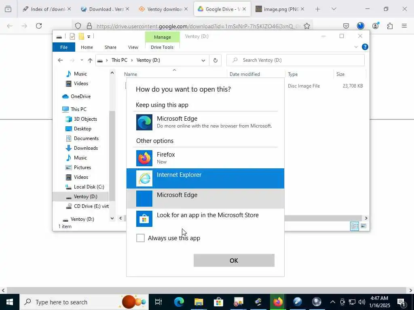Screen dimensions: 414x310
Task: Switch to the image.png browser tab
Action: (280, 9)
